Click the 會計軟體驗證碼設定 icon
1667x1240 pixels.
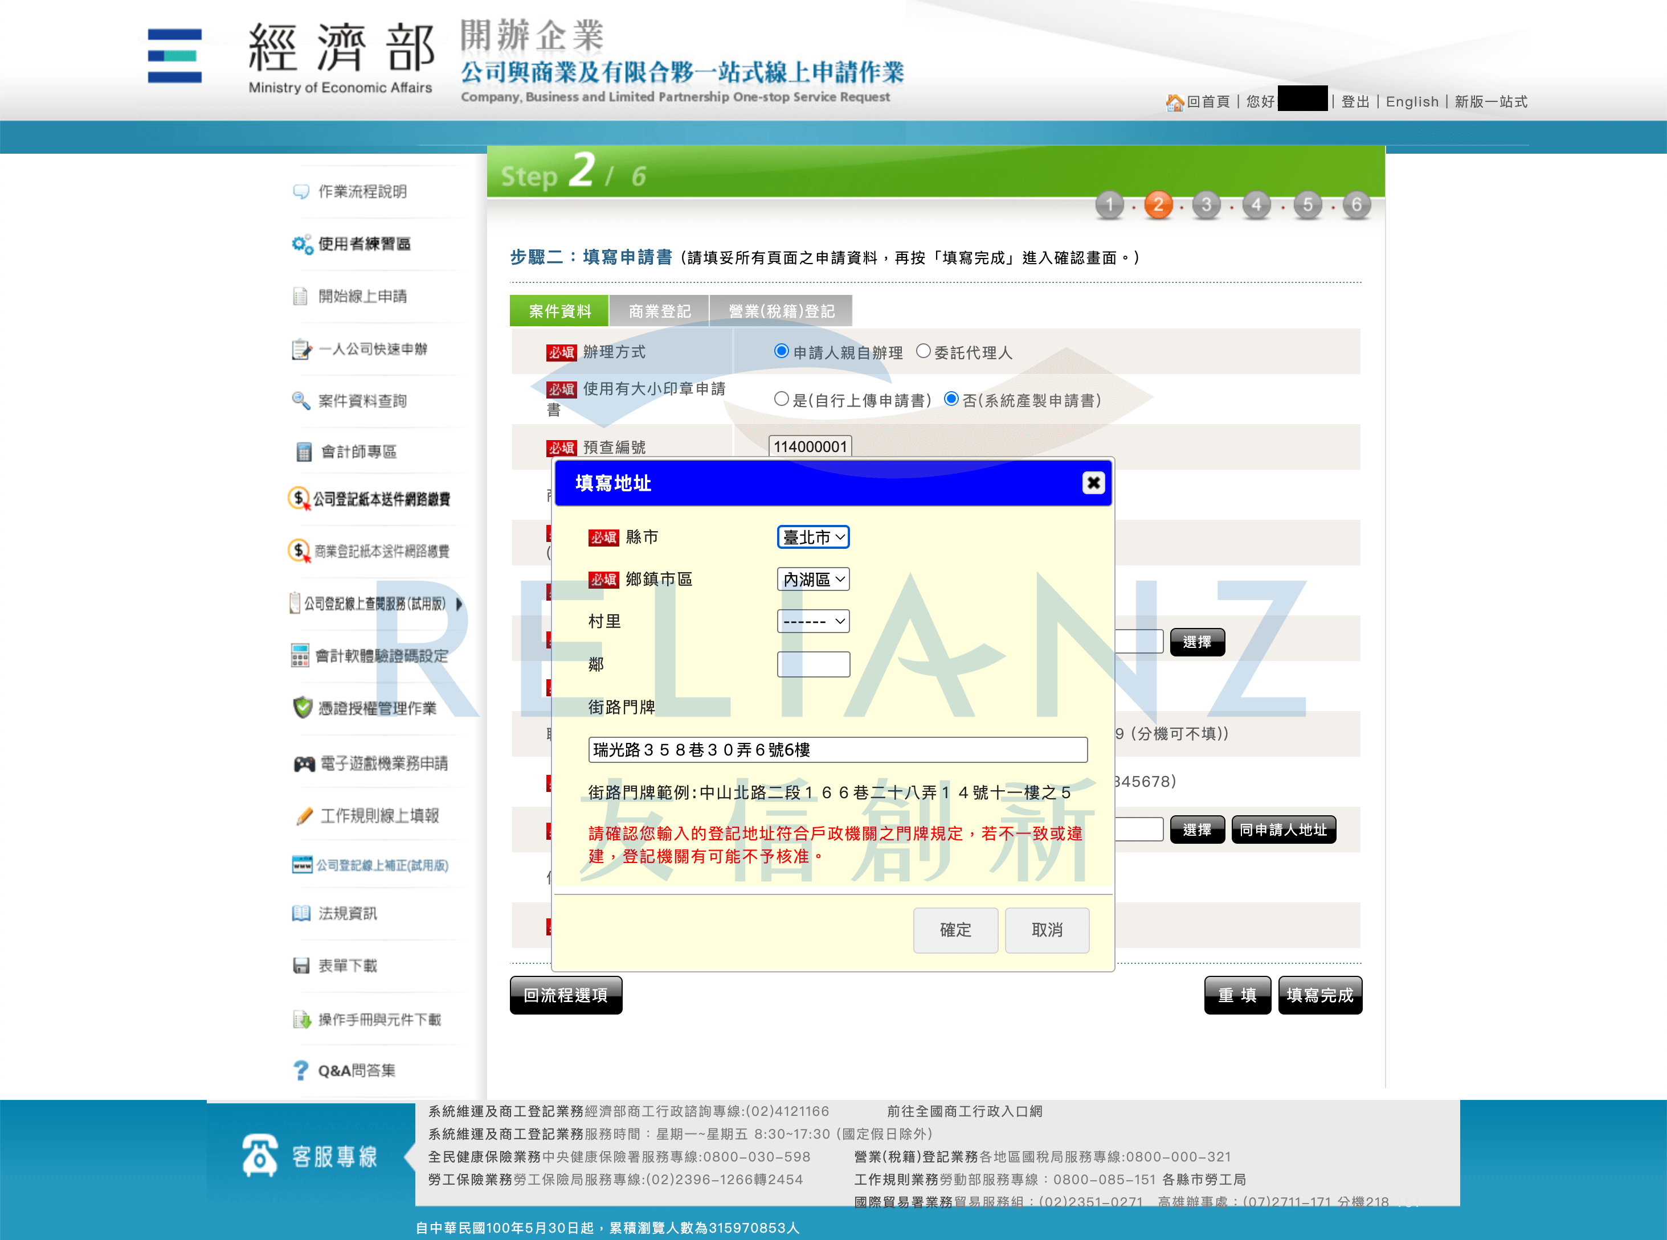click(x=300, y=655)
